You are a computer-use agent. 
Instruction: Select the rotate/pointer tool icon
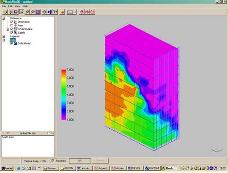[22, 12]
